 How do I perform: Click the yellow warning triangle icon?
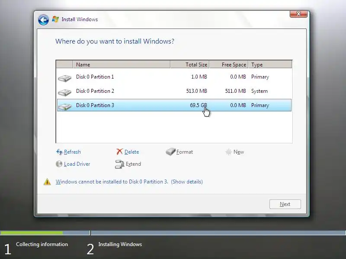tap(47, 182)
